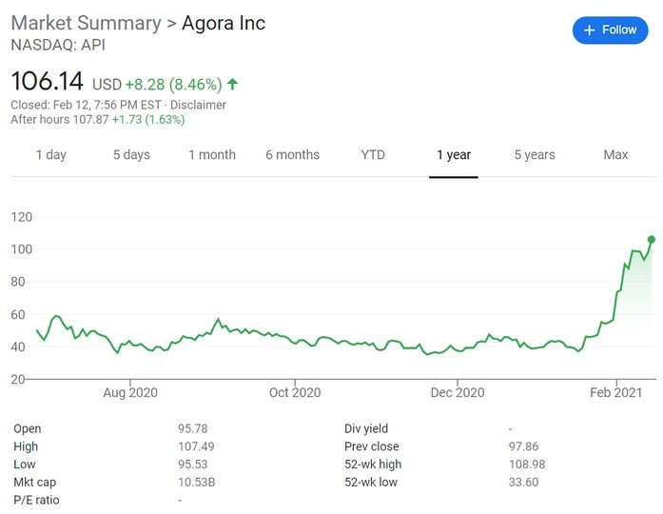This screenshot has height=514, width=663.
Task: Click the green endpoint dot on chart
Action: (652, 240)
